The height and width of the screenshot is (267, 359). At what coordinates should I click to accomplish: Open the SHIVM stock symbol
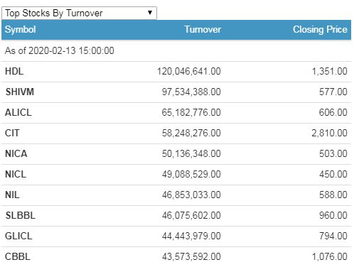click(20, 92)
